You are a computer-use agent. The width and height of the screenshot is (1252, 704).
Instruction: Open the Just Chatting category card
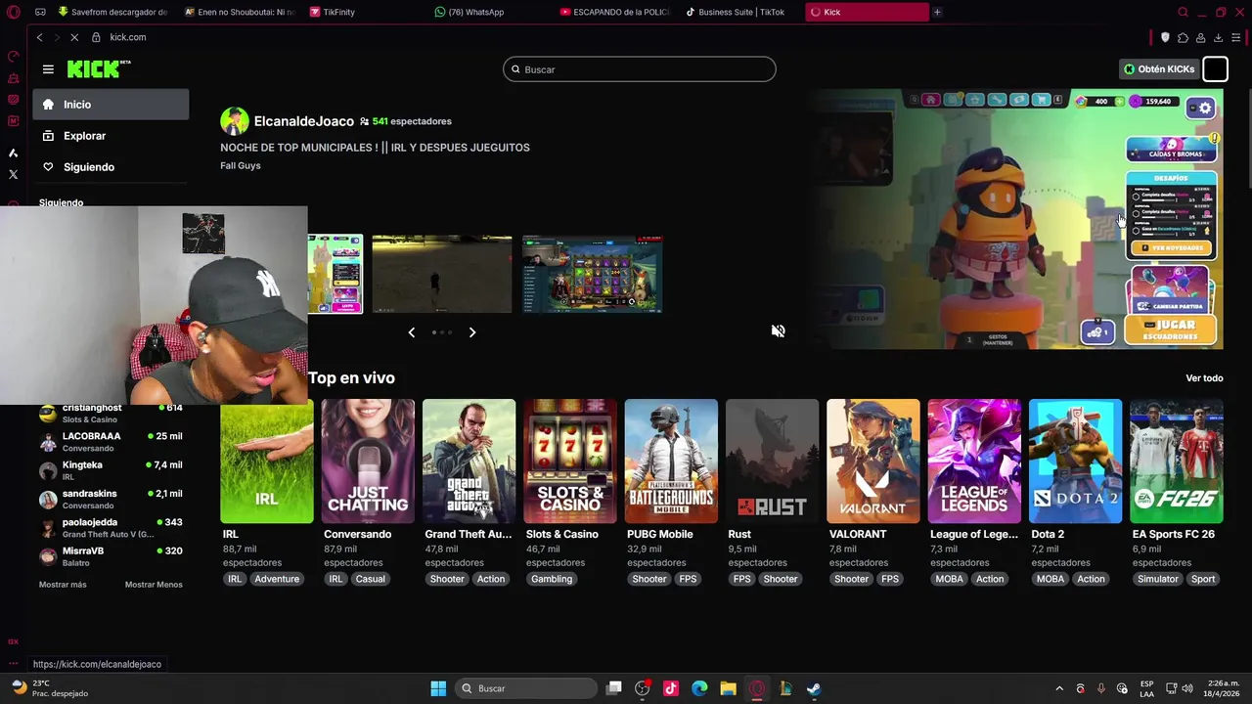(x=368, y=462)
